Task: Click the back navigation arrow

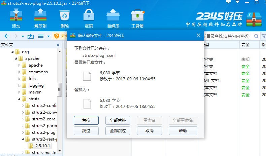Action: (6, 36)
